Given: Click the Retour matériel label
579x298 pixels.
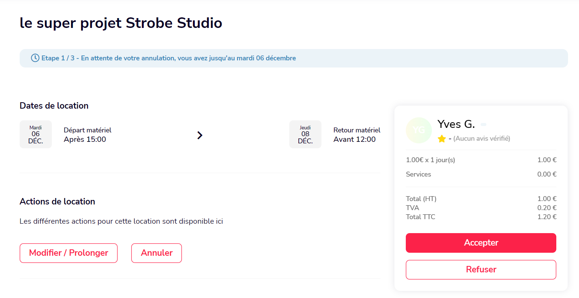Looking at the screenshot, I should tap(357, 130).
